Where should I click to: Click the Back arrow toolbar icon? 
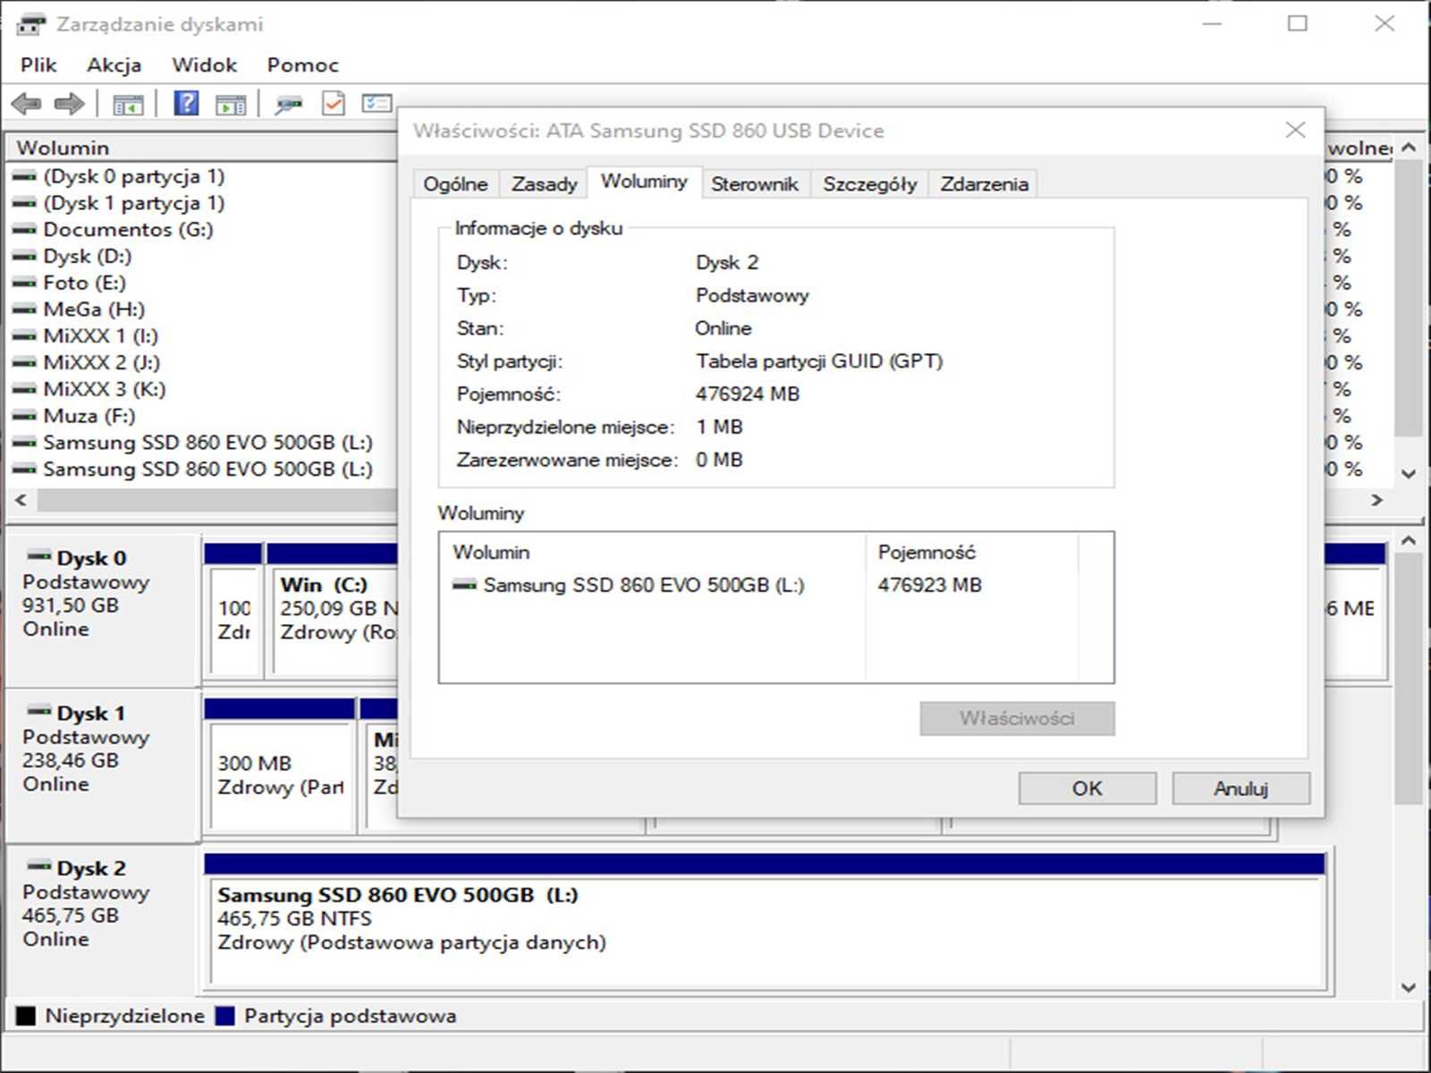point(27,105)
